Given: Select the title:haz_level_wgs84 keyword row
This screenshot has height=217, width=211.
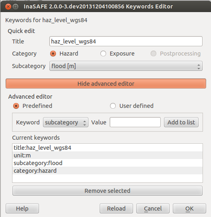Looking at the screenshot, I should click(x=107, y=148).
